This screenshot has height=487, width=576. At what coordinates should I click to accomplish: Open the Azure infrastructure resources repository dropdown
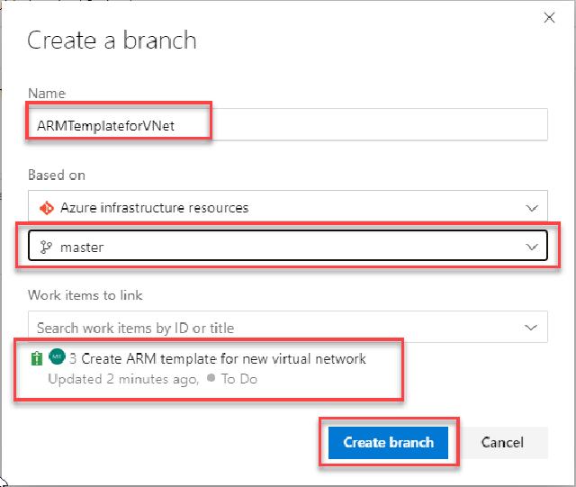tap(288, 207)
